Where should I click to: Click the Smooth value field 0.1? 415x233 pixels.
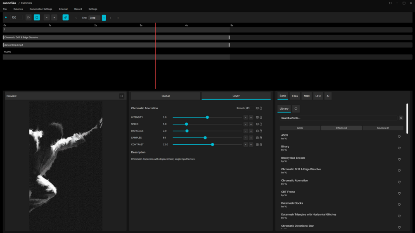coord(250,108)
